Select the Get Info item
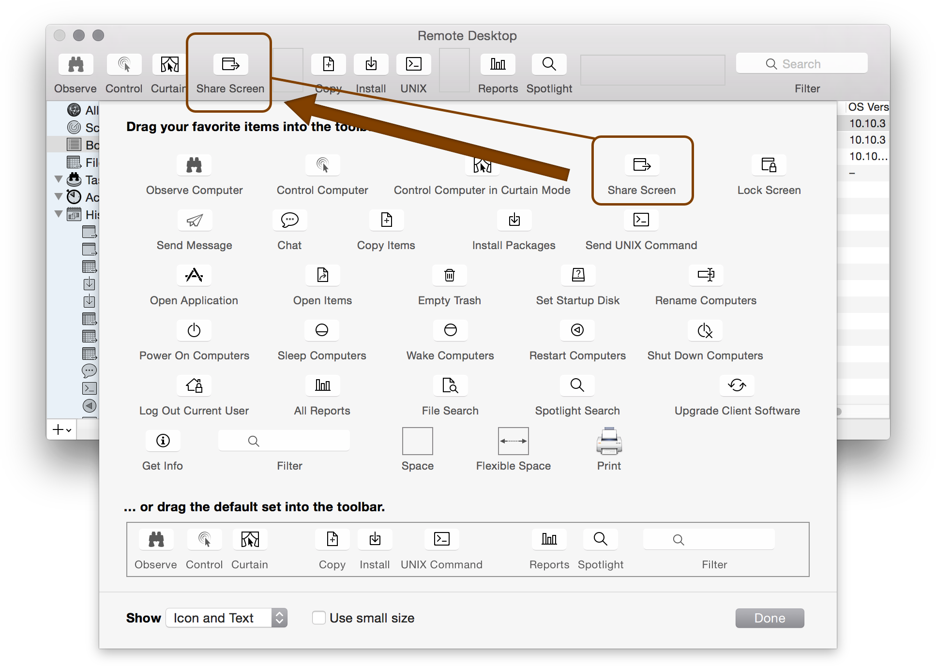Screen dimensions: 936x666 coord(163,441)
